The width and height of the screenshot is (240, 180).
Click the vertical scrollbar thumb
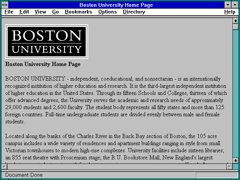(x=235, y=27)
